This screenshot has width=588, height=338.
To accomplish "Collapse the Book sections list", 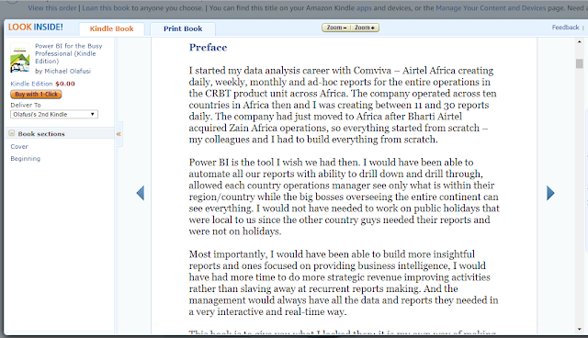I will pos(12,133).
